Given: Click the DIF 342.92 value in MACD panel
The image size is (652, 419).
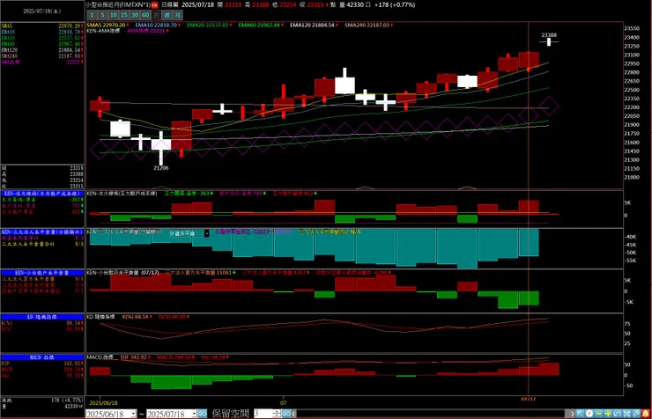Looking at the screenshot, I should point(133,357).
